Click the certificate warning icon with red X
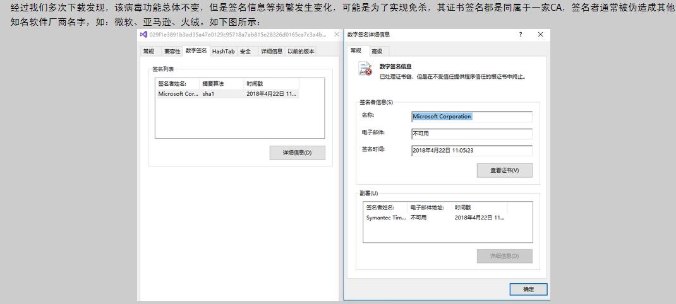Image resolution: width=676 pixels, height=304 pixels. point(365,69)
